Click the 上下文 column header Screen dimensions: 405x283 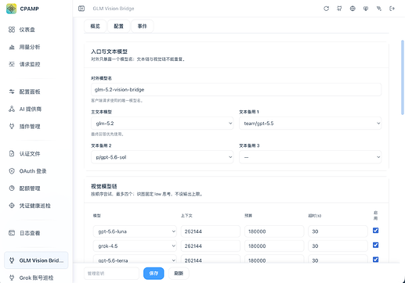click(186, 216)
